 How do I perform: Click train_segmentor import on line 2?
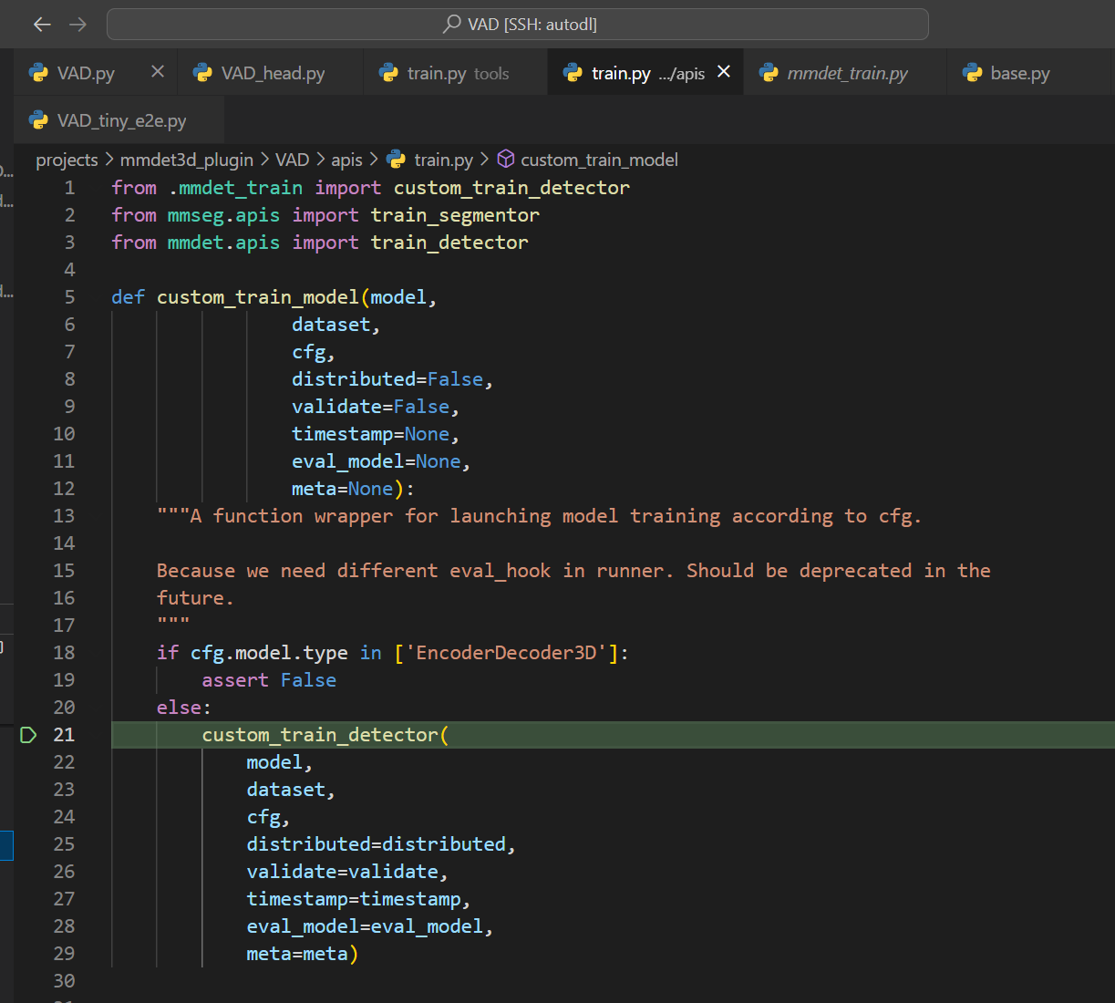coord(455,215)
